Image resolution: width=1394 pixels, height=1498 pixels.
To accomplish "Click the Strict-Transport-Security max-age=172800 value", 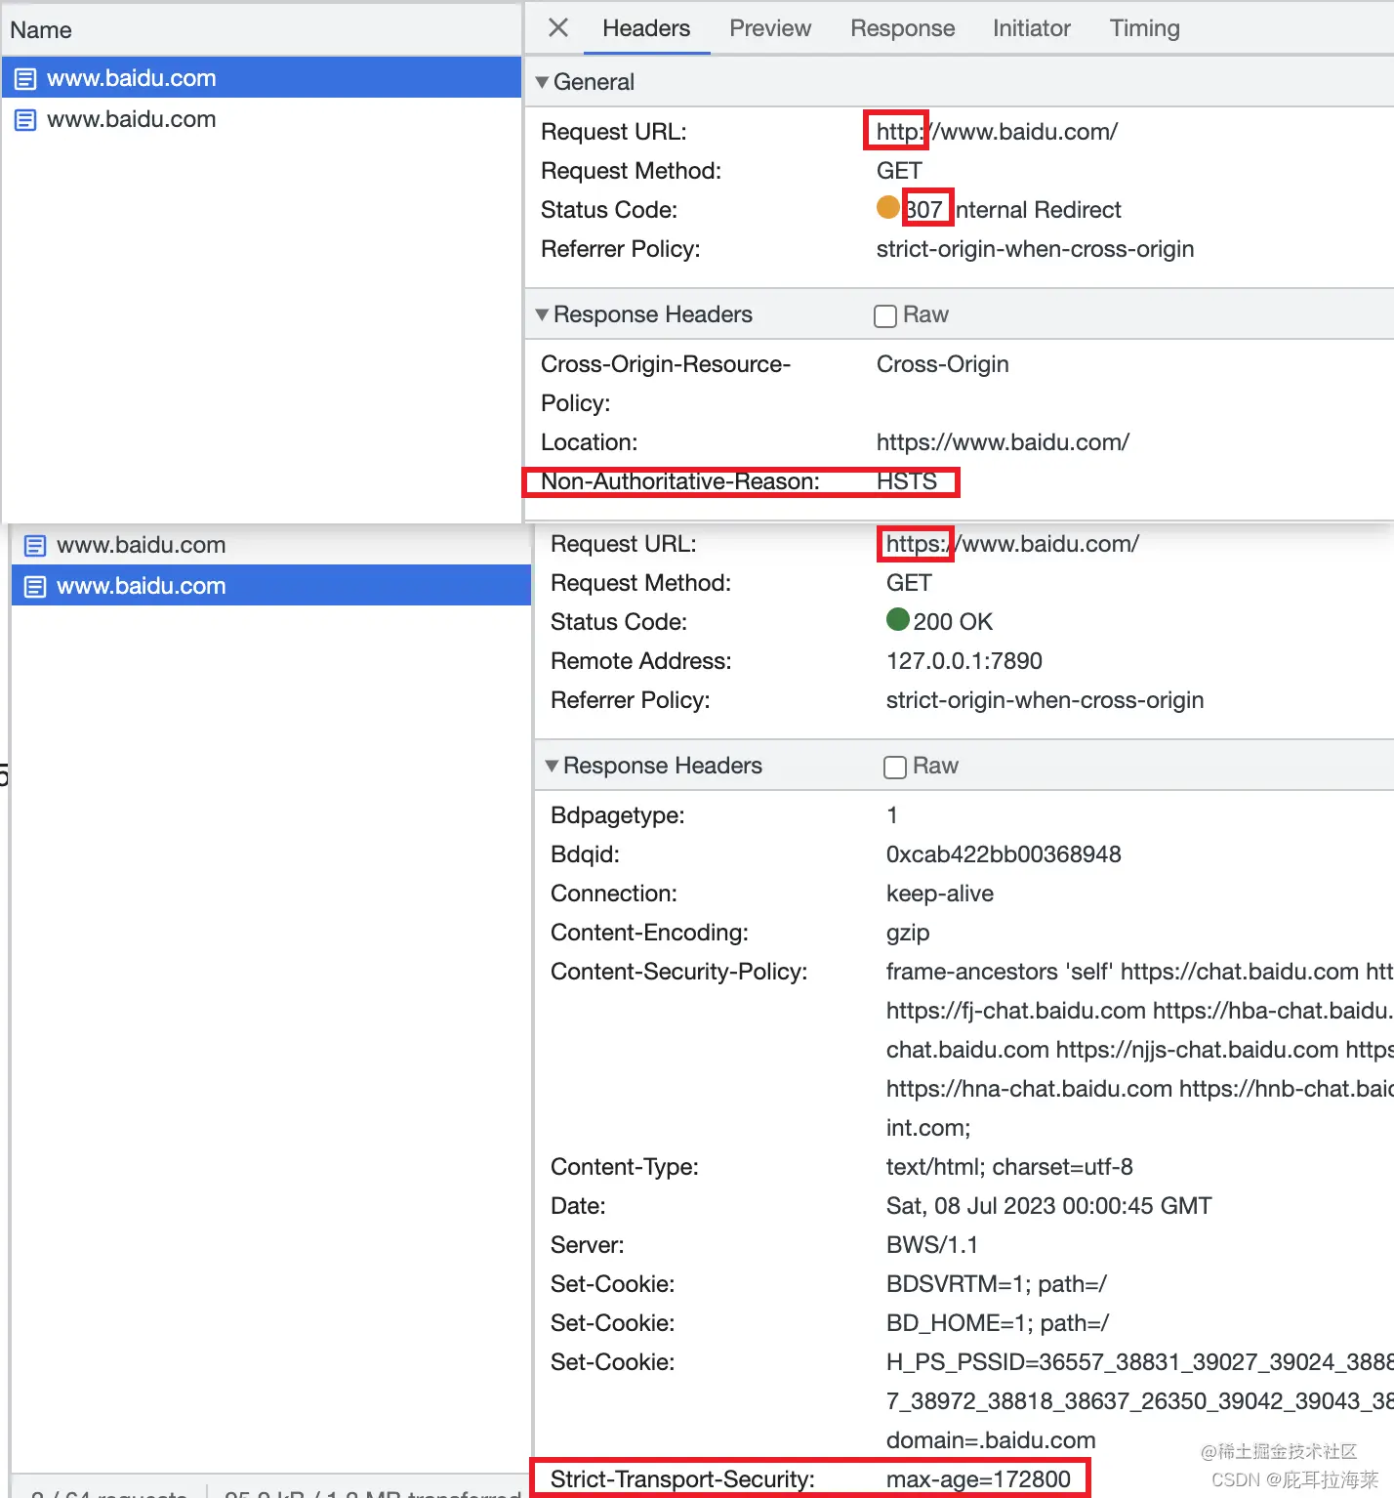I will [x=978, y=1479].
